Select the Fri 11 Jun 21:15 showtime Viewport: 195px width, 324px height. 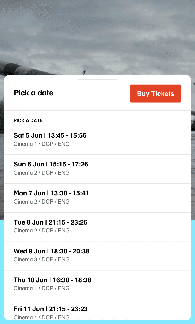50,309
